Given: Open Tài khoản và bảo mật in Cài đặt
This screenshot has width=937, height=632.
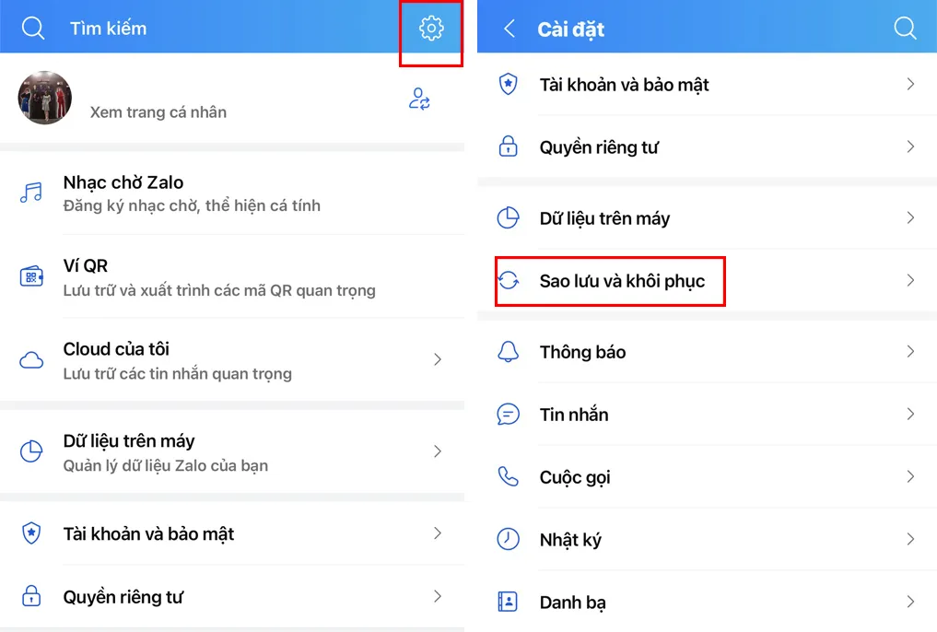Looking at the screenshot, I should click(707, 84).
